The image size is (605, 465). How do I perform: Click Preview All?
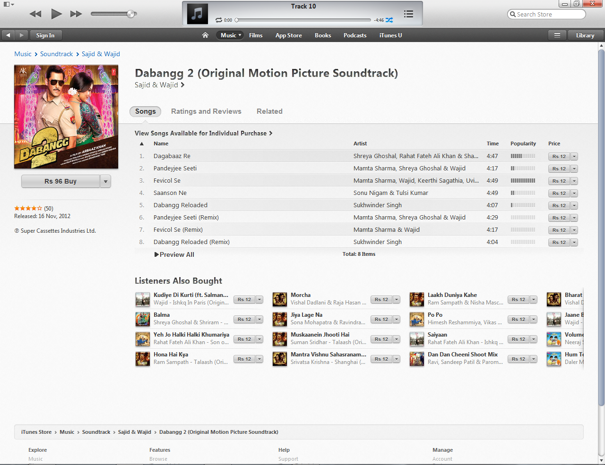coord(174,254)
